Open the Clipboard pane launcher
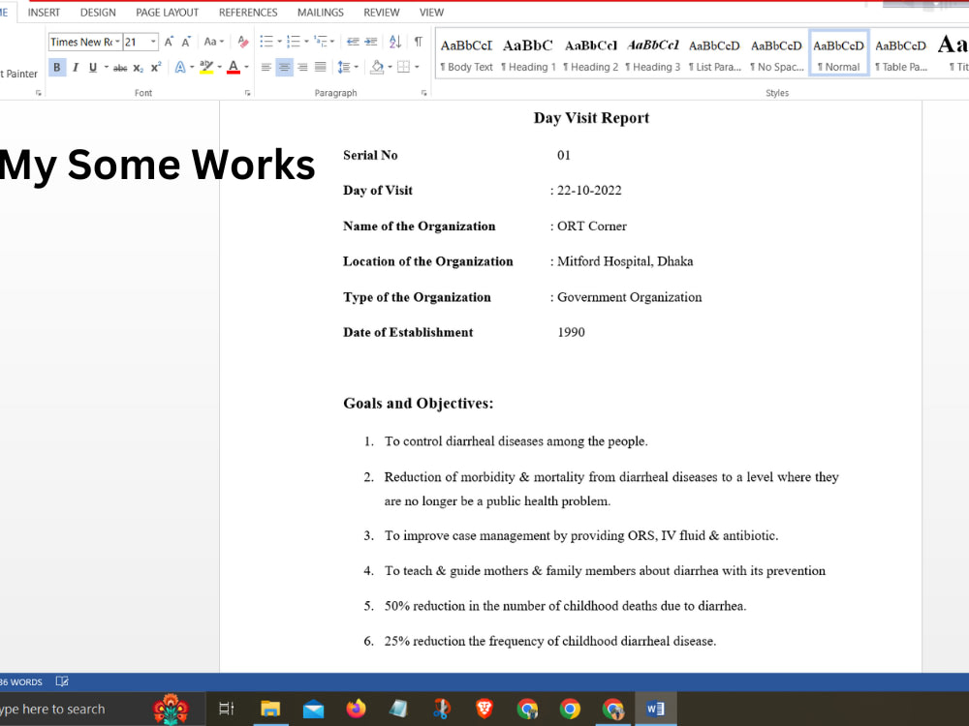 (39, 93)
